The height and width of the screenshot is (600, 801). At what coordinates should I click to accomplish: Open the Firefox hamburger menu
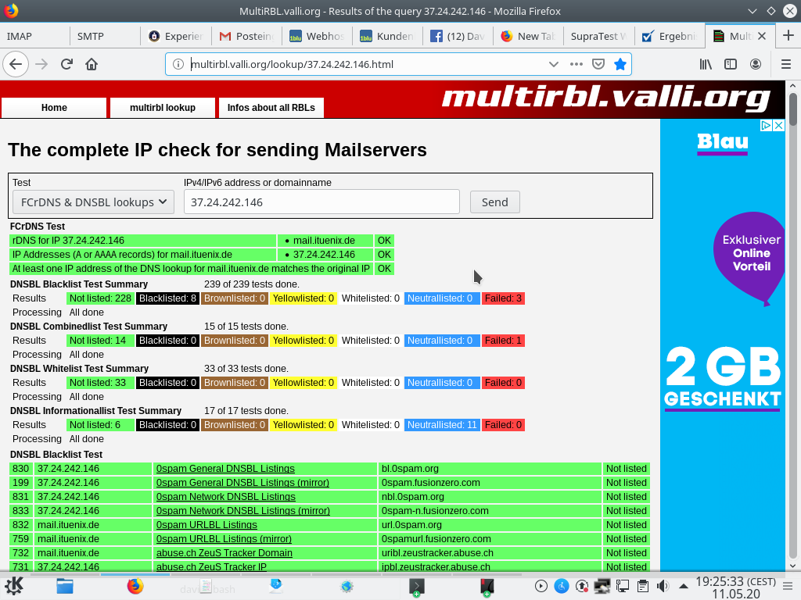click(x=786, y=64)
